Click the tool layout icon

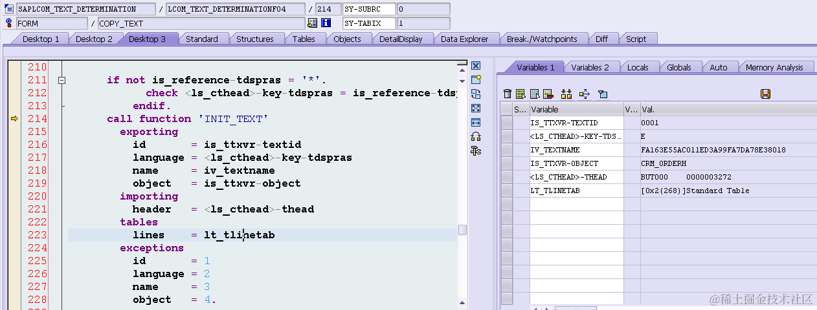coord(476,151)
